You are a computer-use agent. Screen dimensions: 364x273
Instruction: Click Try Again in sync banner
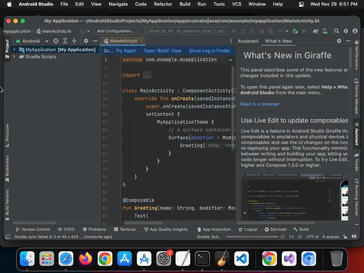[126, 50]
